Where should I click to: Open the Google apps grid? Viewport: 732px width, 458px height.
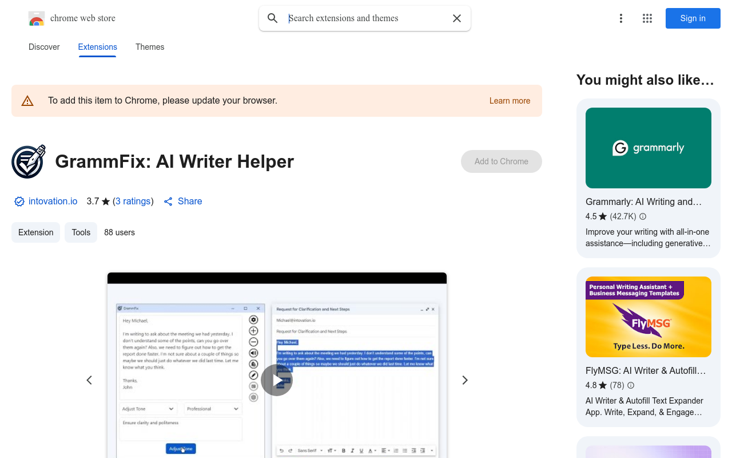coord(647,18)
